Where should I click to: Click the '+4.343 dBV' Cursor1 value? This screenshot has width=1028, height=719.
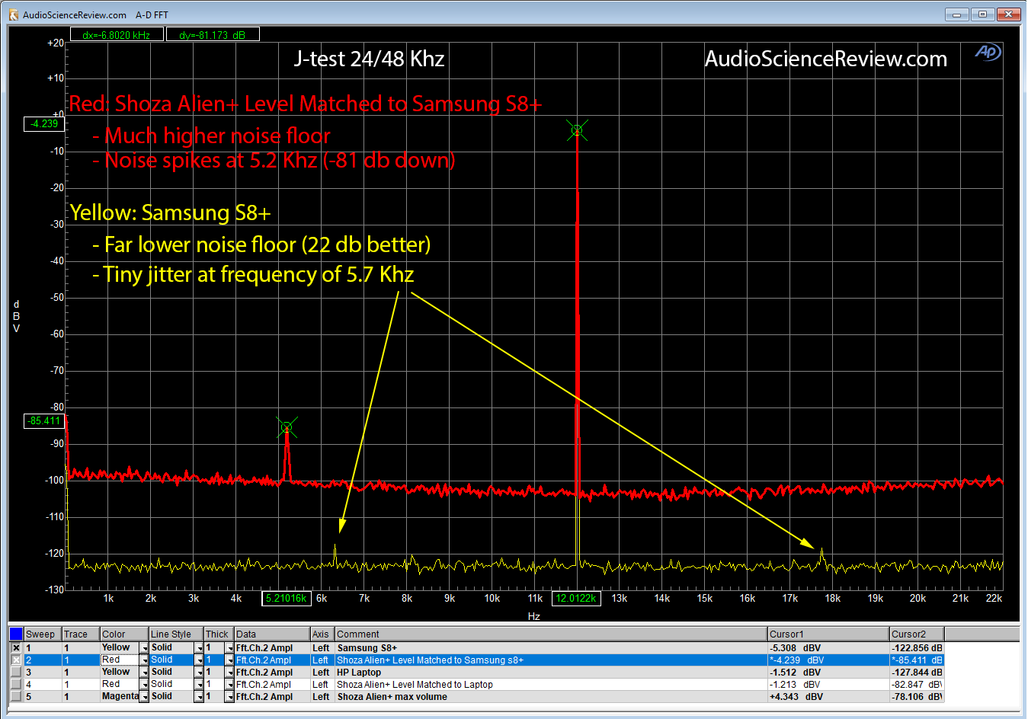[828, 697]
